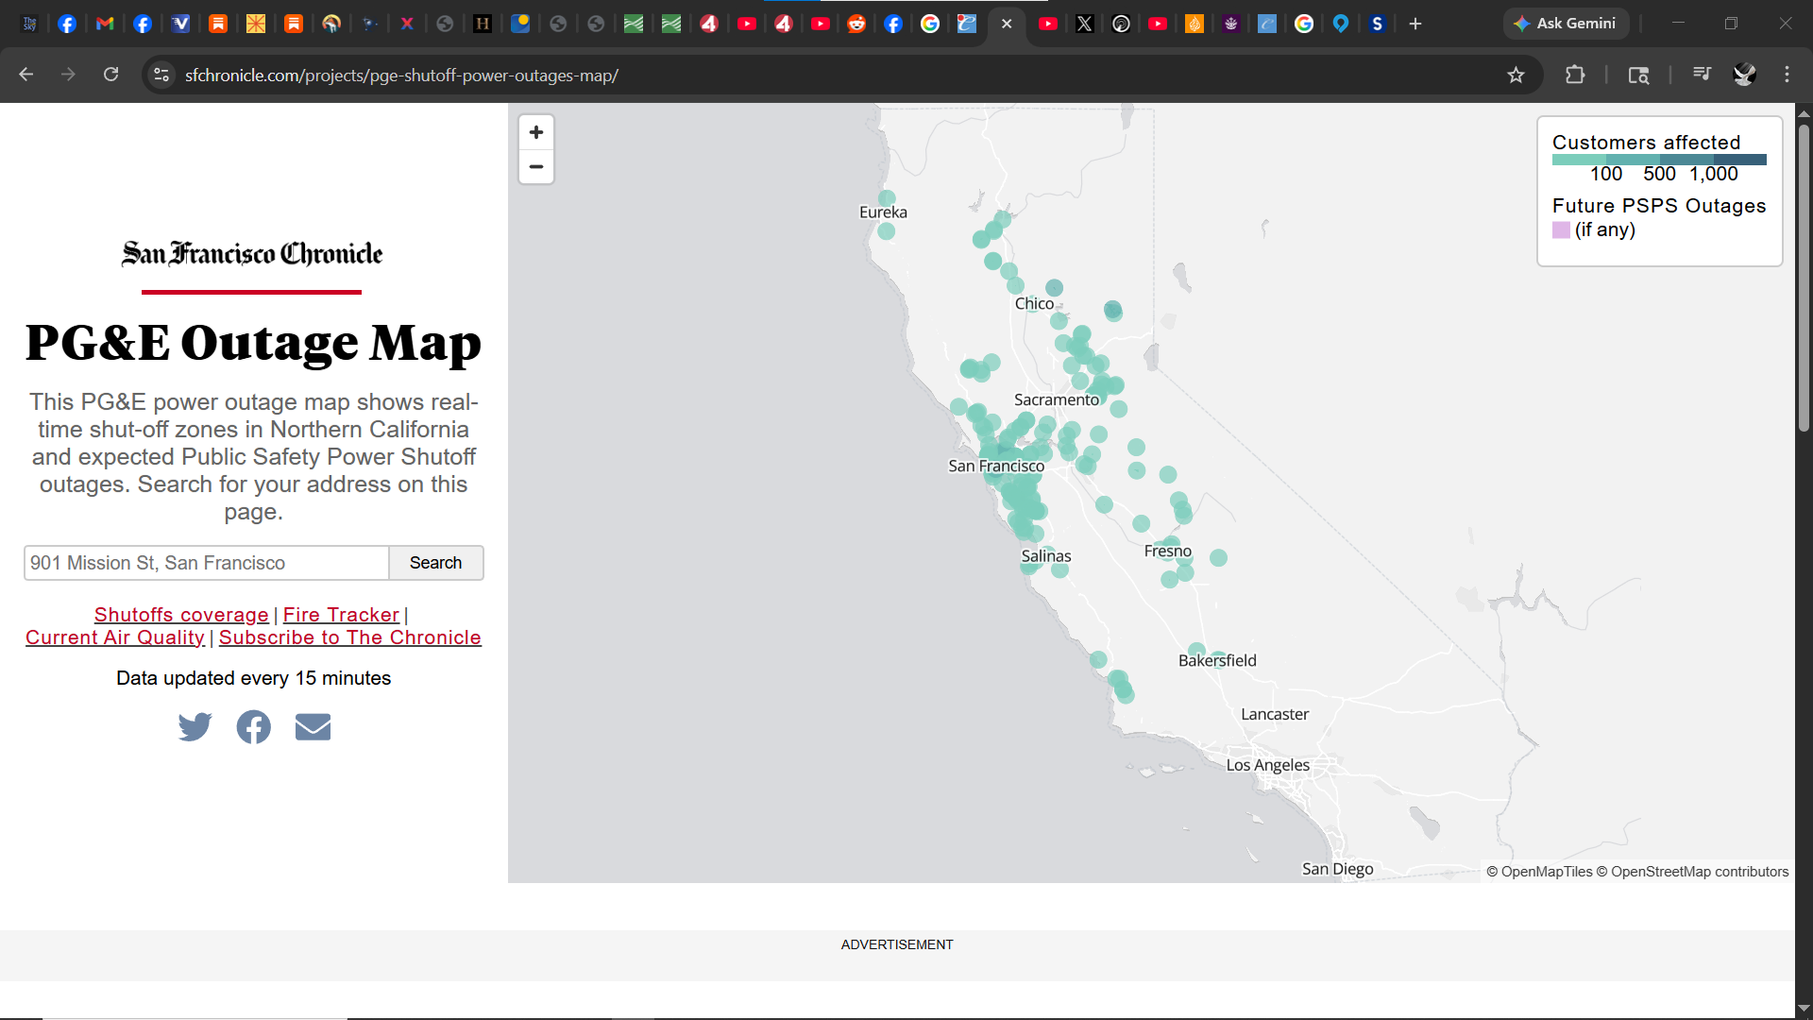The width and height of the screenshot is (1813, 1020).
Task: Share the page by email envelope icon
Action: coord(313,727)
